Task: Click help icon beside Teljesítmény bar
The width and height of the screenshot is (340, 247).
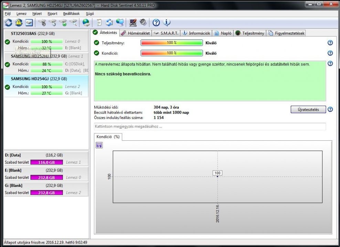Action: click(330, 43)
